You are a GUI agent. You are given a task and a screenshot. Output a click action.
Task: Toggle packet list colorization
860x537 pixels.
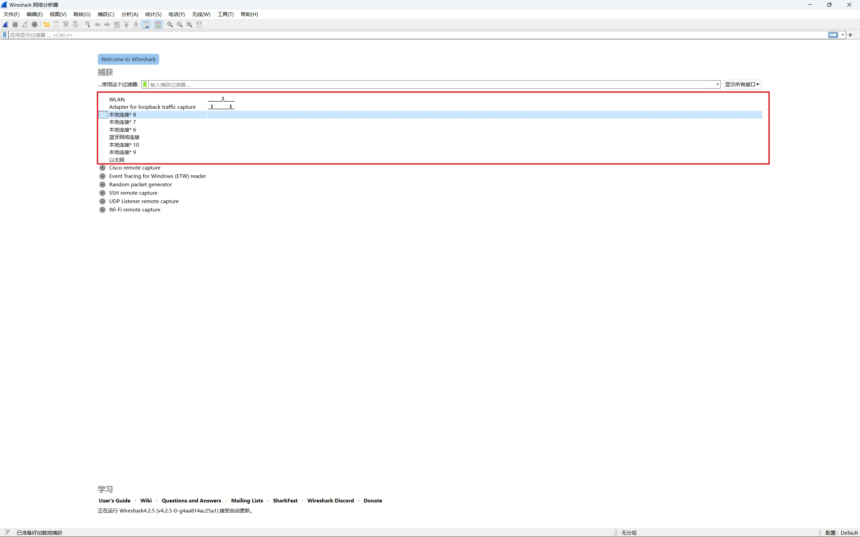click(x=158, y=25)
